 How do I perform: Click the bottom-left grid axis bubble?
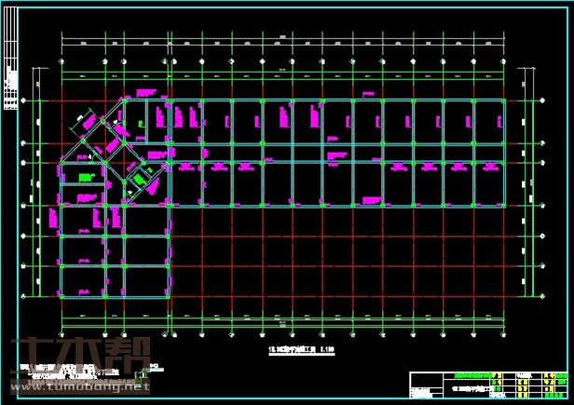tap(62, 329)
